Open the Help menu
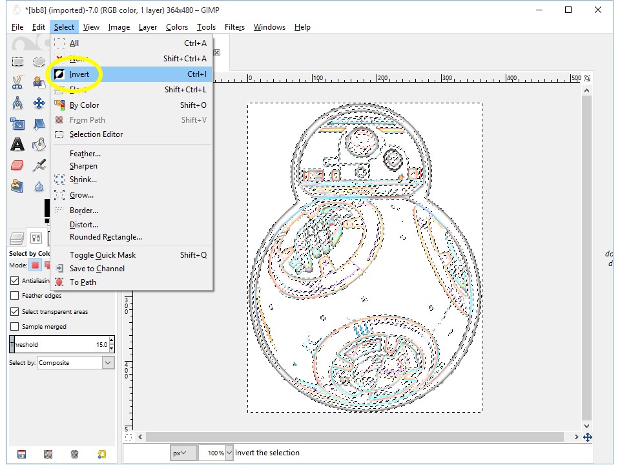Viewport: 620px width, 465px height. pyautogui.click(x=302, y=27)
